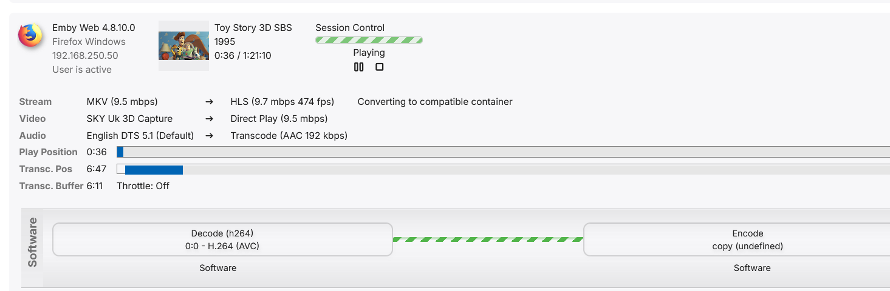The image size is (890, 291).
Task: Open the Toy Story 3D SBS title link
Action: (x=253, y=28)
